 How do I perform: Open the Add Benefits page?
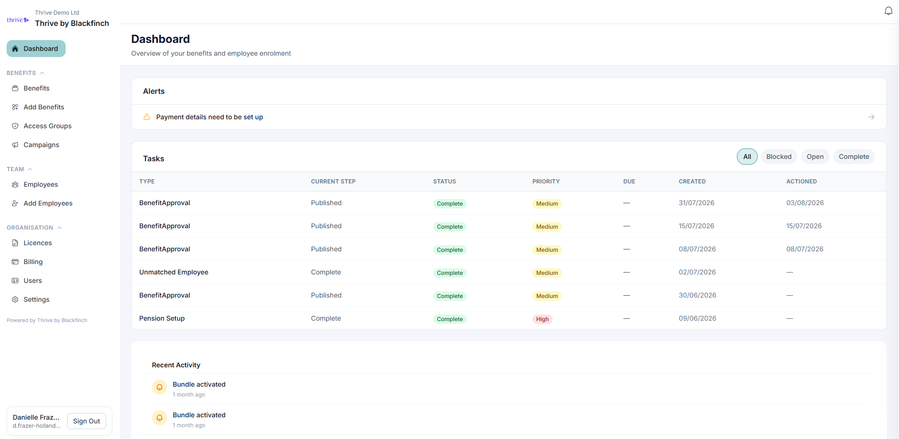(44, 107)
